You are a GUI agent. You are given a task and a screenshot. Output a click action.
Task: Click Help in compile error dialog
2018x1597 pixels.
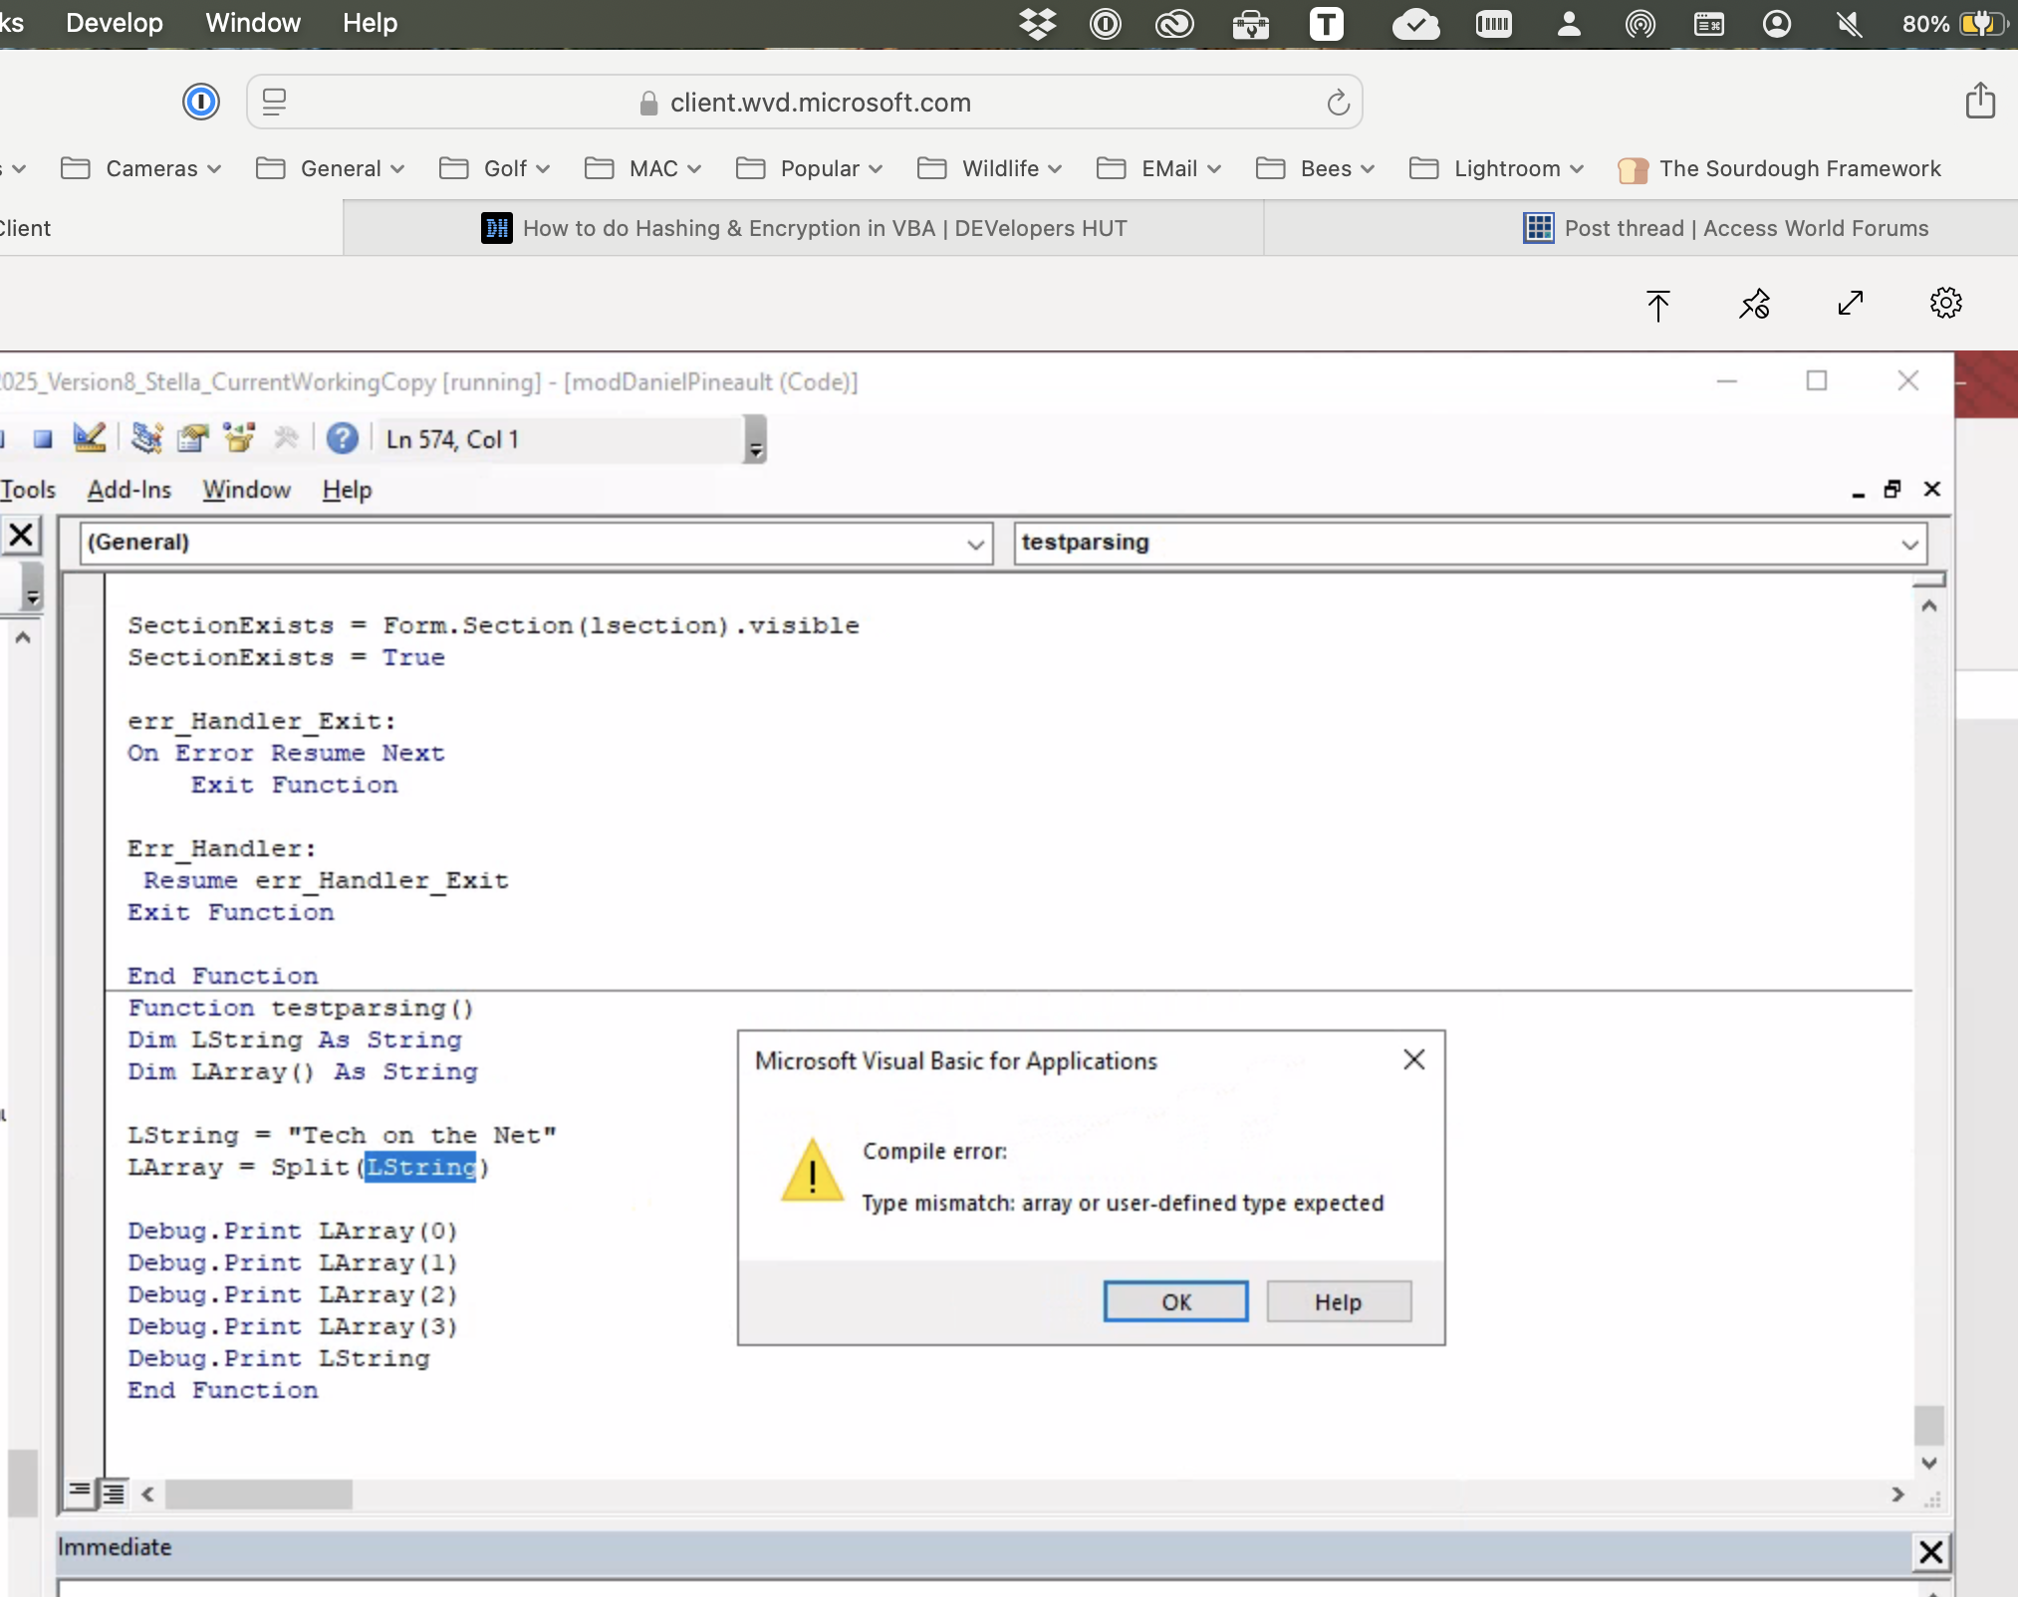click(1338, 1301)
